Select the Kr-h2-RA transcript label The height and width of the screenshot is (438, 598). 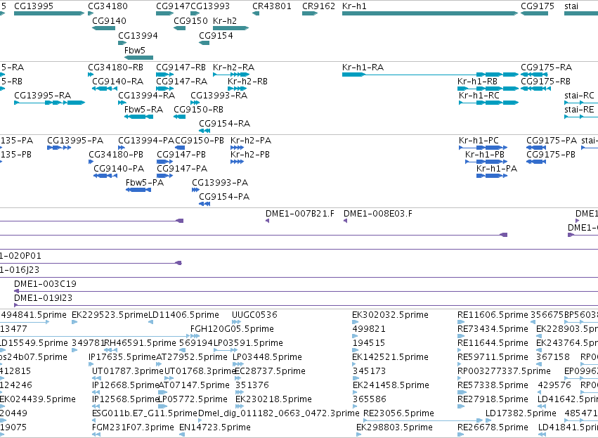[234, 67]
